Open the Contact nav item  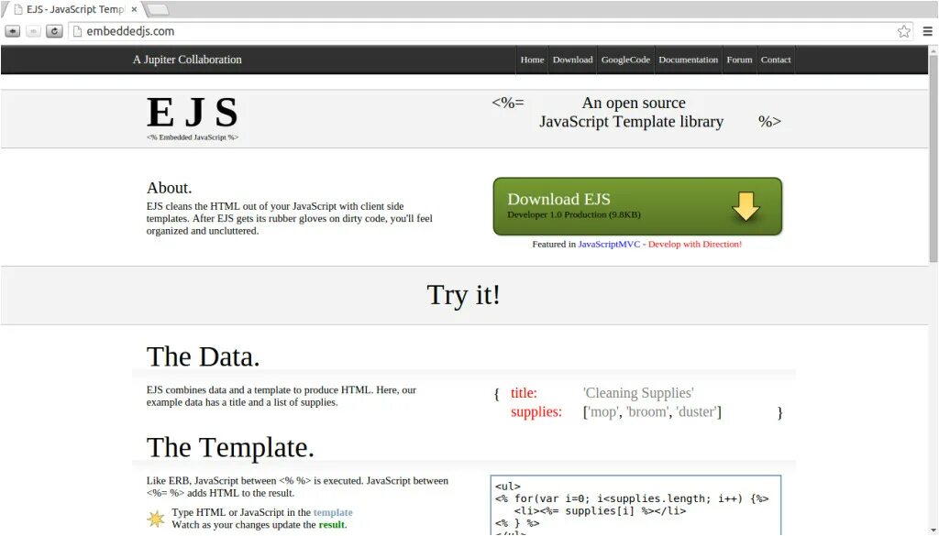(776, 60)
